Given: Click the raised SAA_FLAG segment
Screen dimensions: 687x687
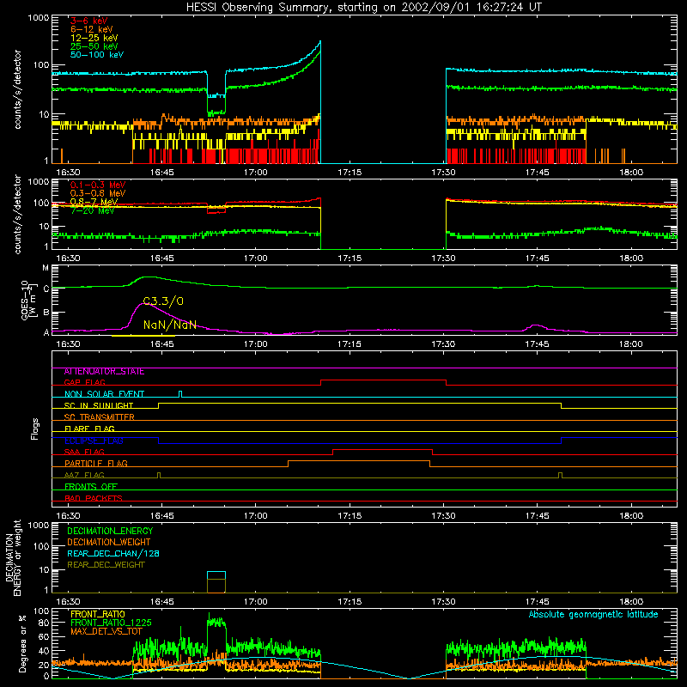Looking at the screenshot, I should coord(382,449).
